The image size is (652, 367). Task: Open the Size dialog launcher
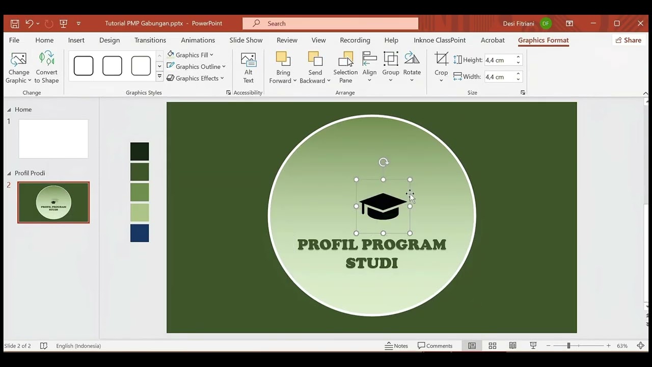(x=523, y=93)
